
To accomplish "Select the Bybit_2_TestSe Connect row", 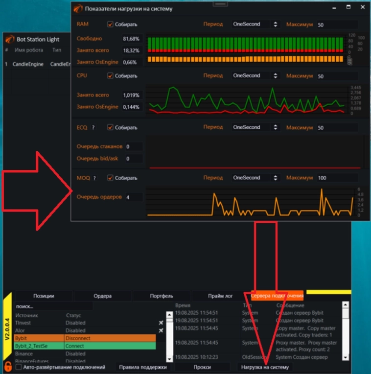I will pyautogui.click(x=85, y=346).
